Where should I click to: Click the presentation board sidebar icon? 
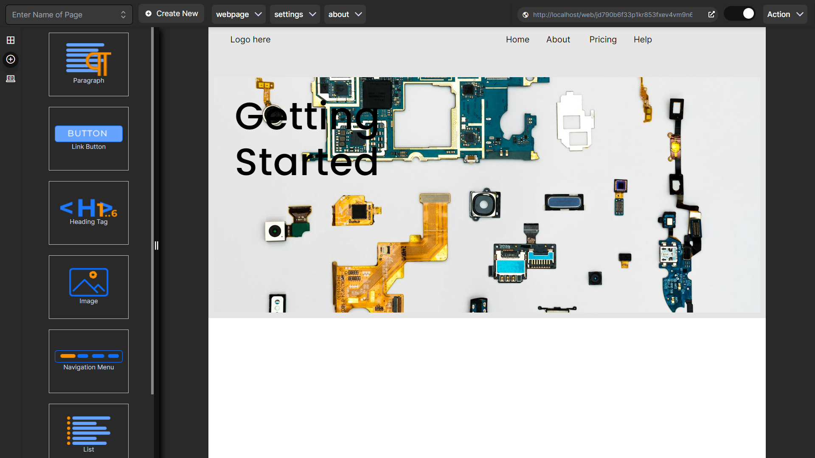click(11, 79)
